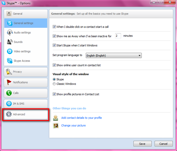Click Add contact details to your profile link
This screenshot has height=151, width=177.
click(x=81, y=118)
